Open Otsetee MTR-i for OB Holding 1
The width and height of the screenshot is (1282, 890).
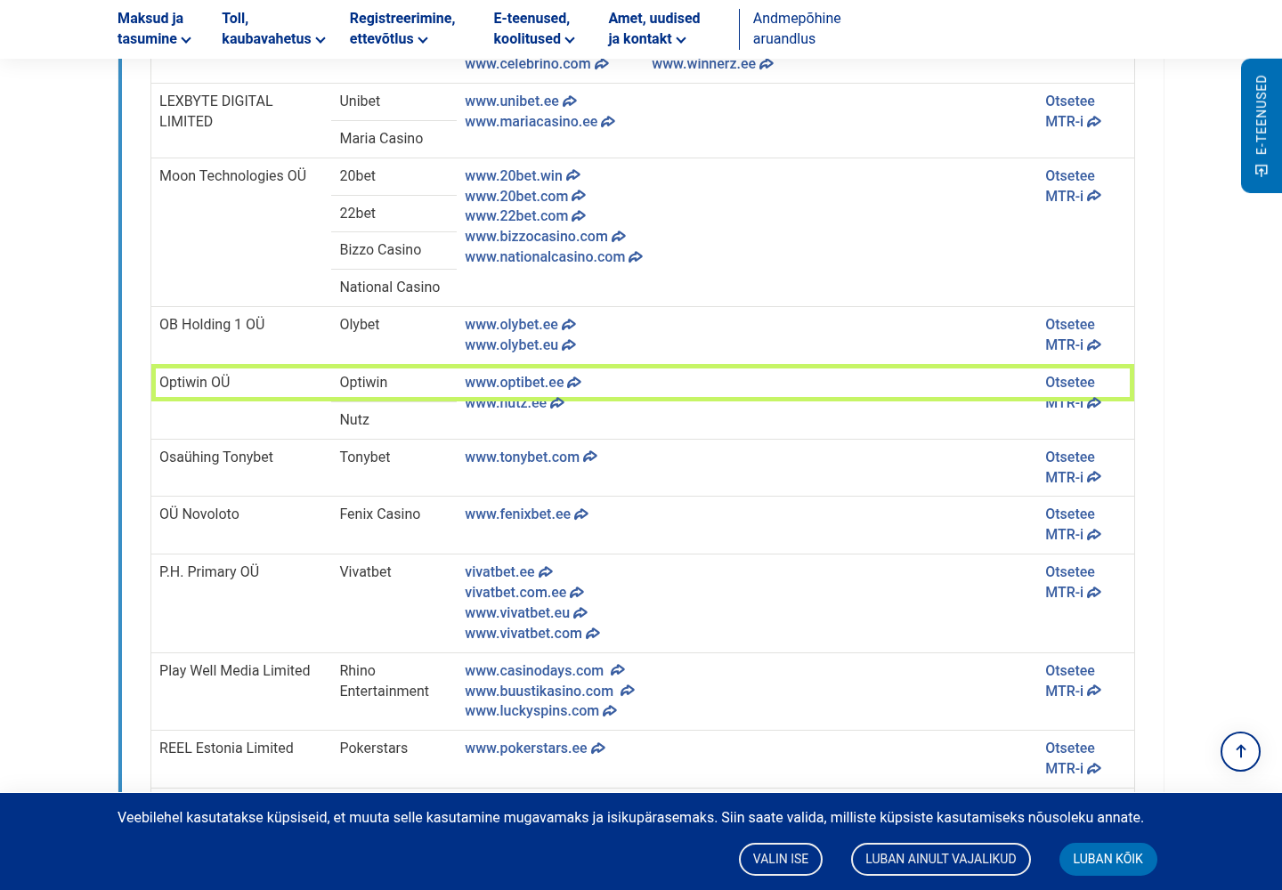click(x=1073, y=335)
